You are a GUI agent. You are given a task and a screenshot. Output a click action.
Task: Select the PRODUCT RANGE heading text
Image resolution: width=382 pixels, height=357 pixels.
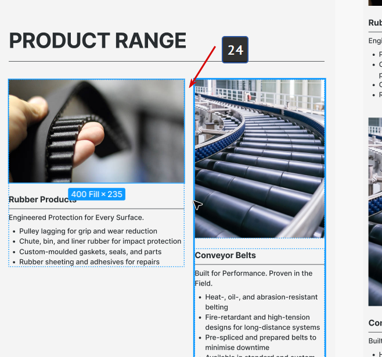tap(98, 41)
